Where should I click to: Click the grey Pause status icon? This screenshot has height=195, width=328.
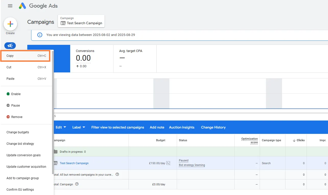8,106
